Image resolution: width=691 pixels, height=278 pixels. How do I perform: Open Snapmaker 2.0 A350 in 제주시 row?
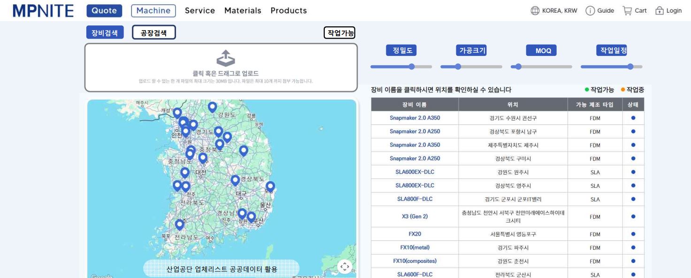[x=415, y=145]
